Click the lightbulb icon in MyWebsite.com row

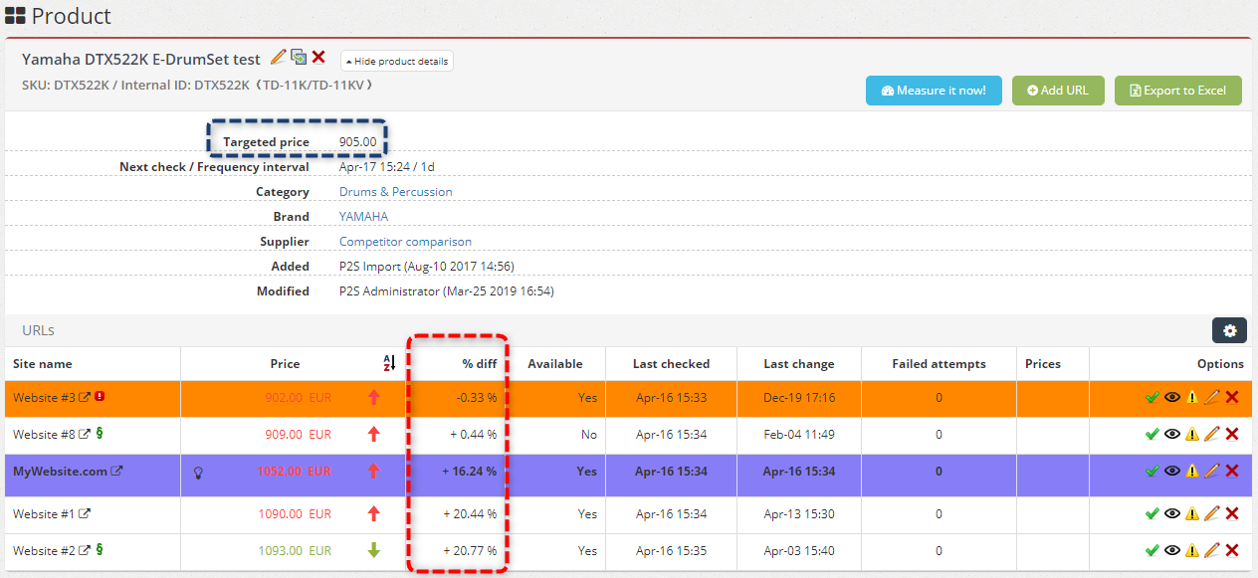(198, 472)
